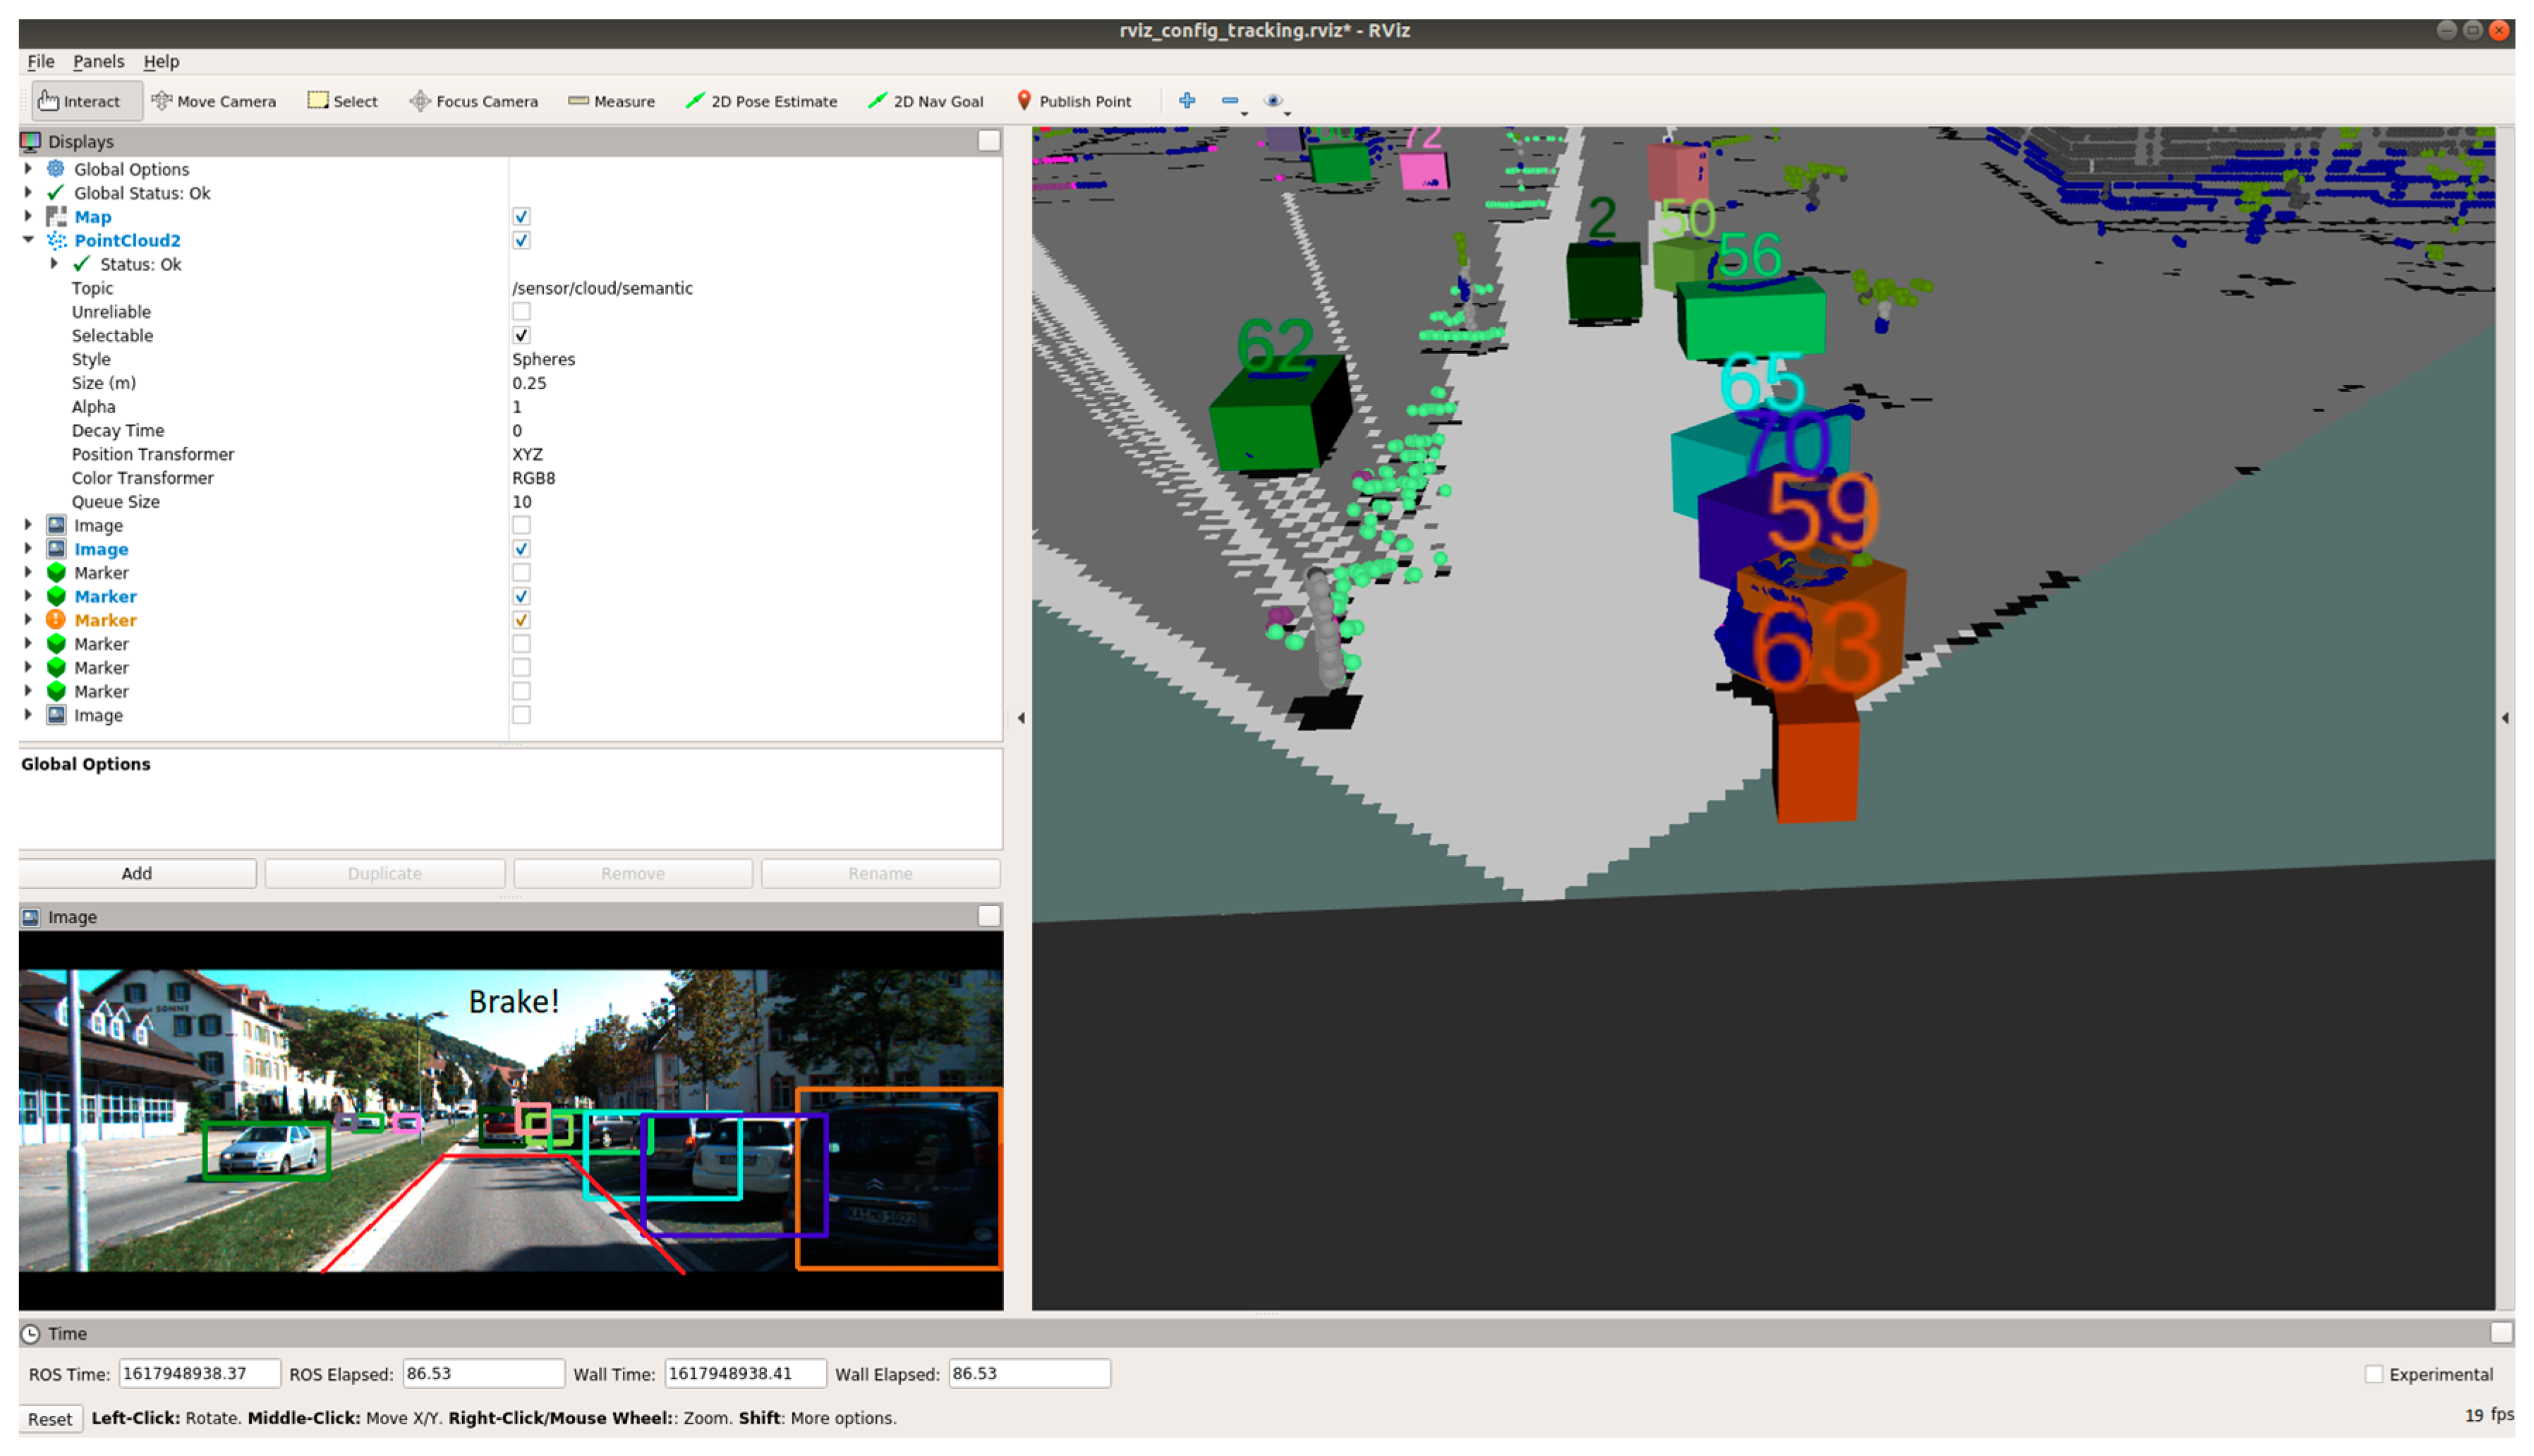Click the Focus Camera tool
Screen dimensions: 2534x1456
(x=474, y=101)
